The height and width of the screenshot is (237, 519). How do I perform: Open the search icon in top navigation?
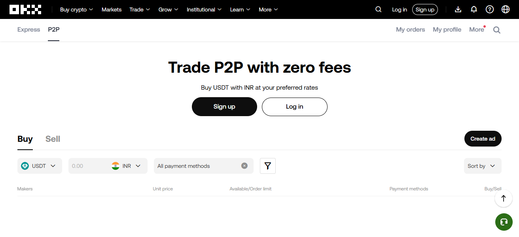[378, 9]
